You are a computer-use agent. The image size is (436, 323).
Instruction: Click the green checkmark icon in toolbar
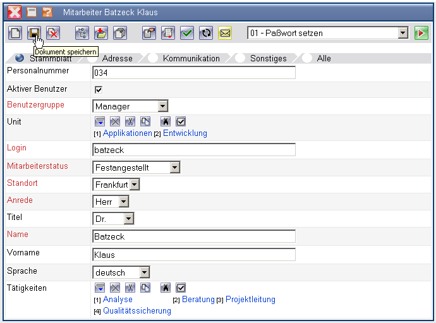[x=186, y=33]
